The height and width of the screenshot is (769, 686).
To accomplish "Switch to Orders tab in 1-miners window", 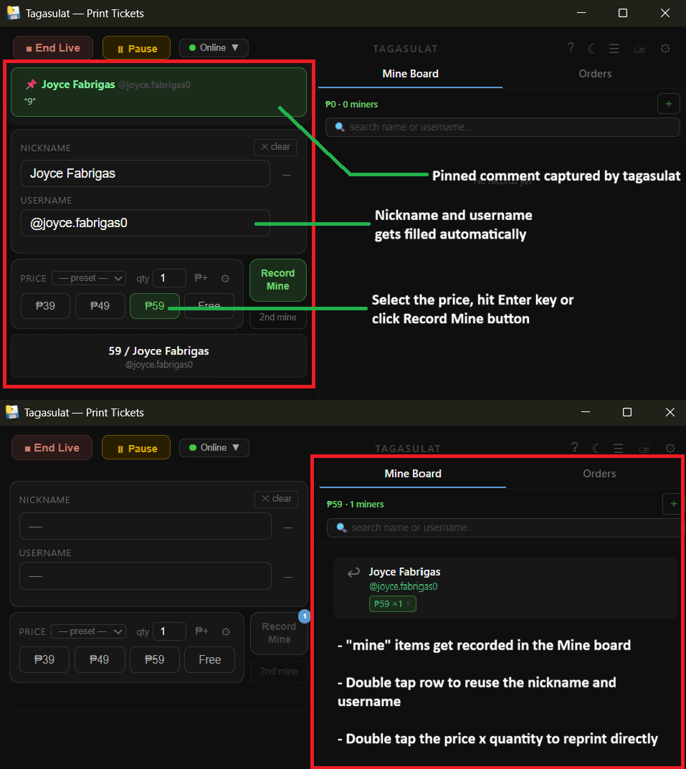I will (x=599, y=473).
